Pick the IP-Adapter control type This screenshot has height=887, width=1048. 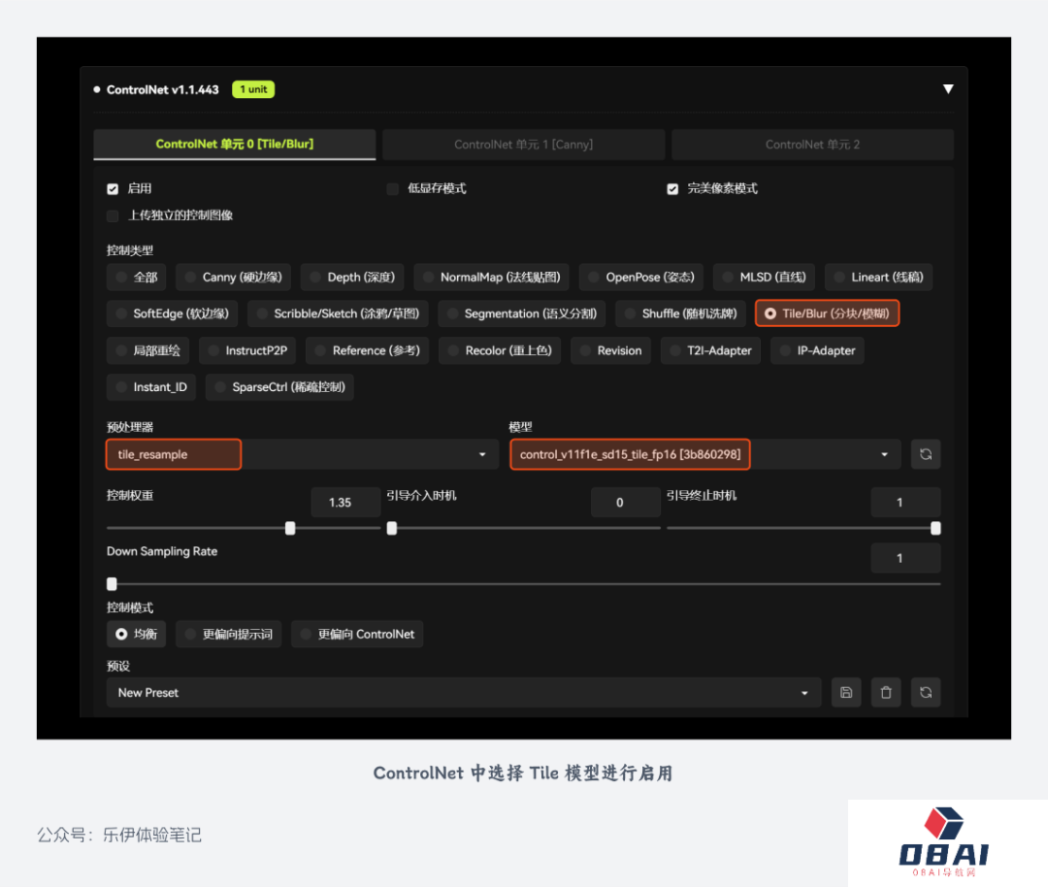click(x=817, y=350)
